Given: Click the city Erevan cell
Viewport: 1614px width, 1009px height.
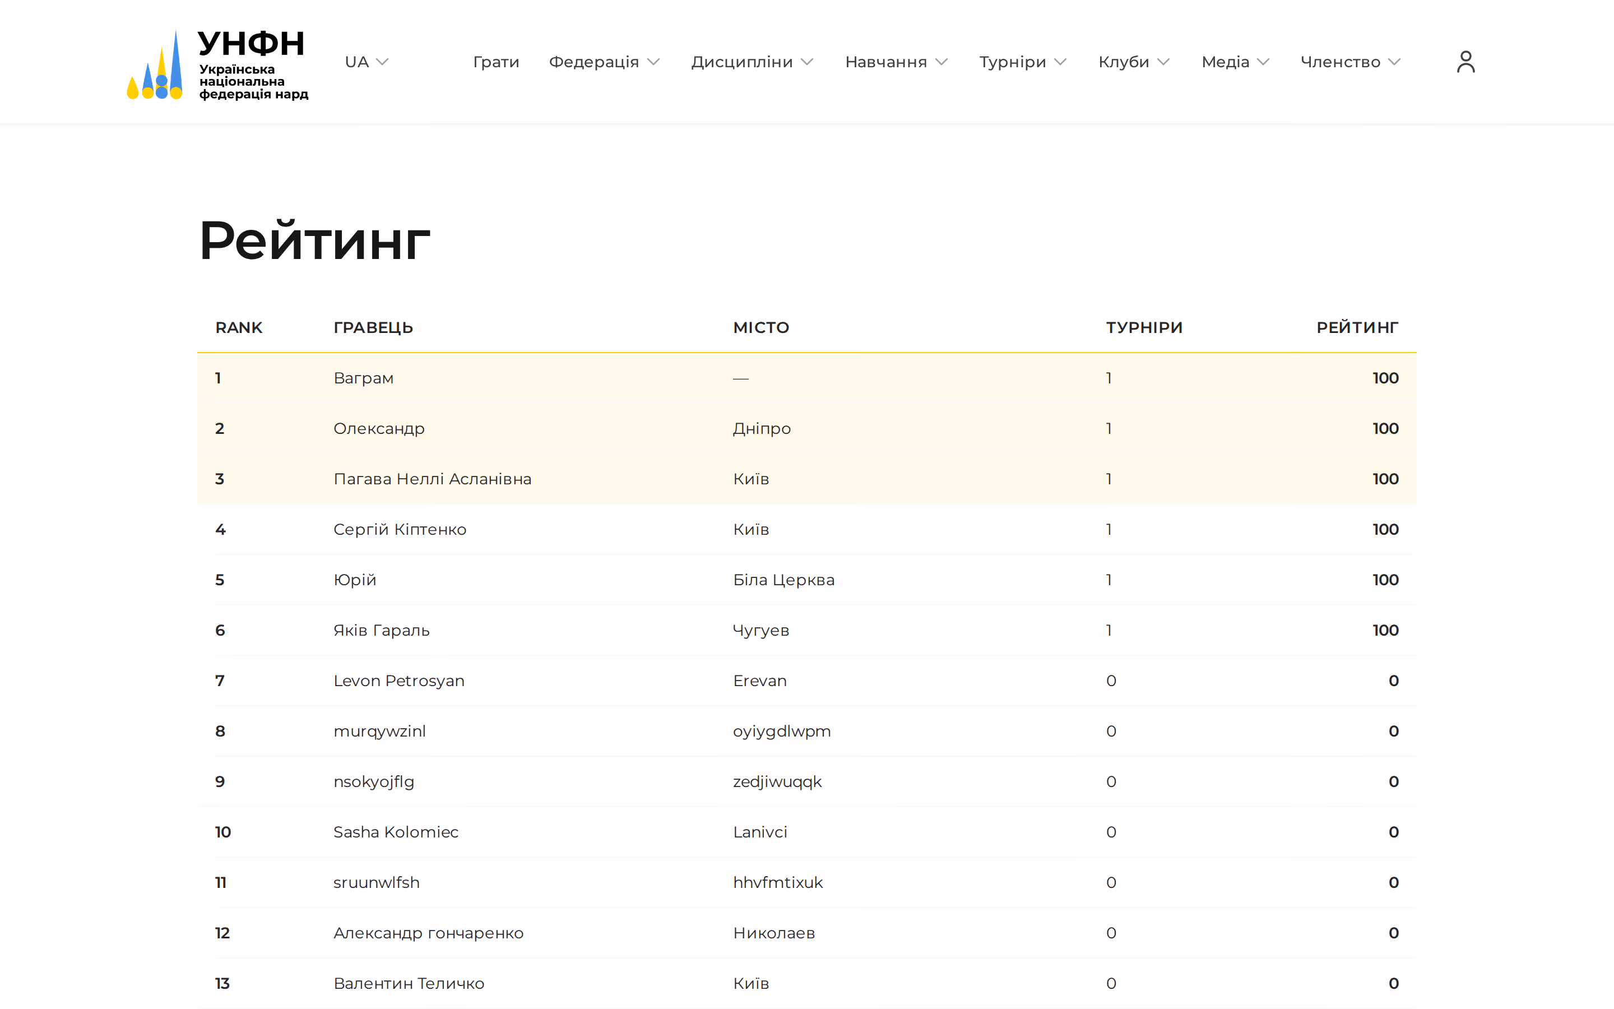Looking at the screenshot, I should (760, 681).
